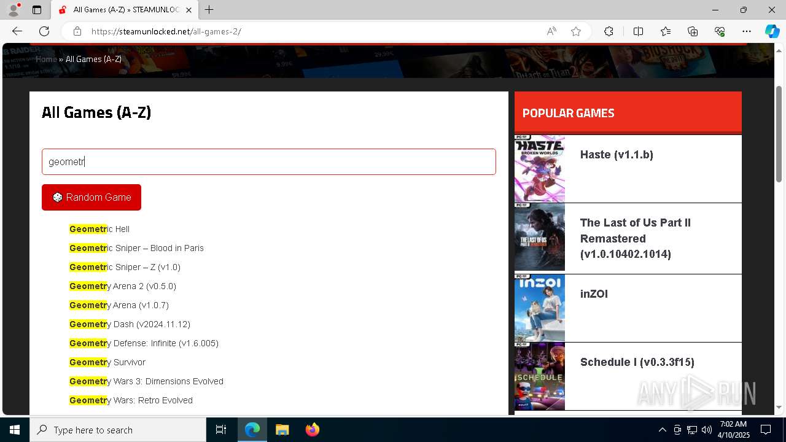Open the Home breadcrumb link
The width and height of the screenshot is (786, 442).
(x=46, y=59)
